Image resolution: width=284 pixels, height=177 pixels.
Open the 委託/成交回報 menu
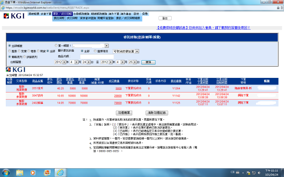[63, 14]
